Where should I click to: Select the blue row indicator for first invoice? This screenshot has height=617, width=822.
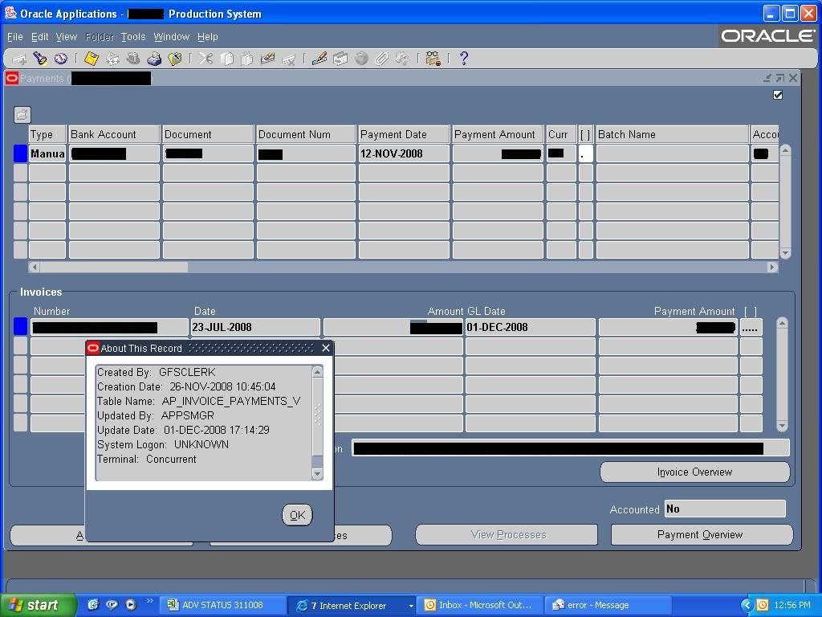[21, 327]
